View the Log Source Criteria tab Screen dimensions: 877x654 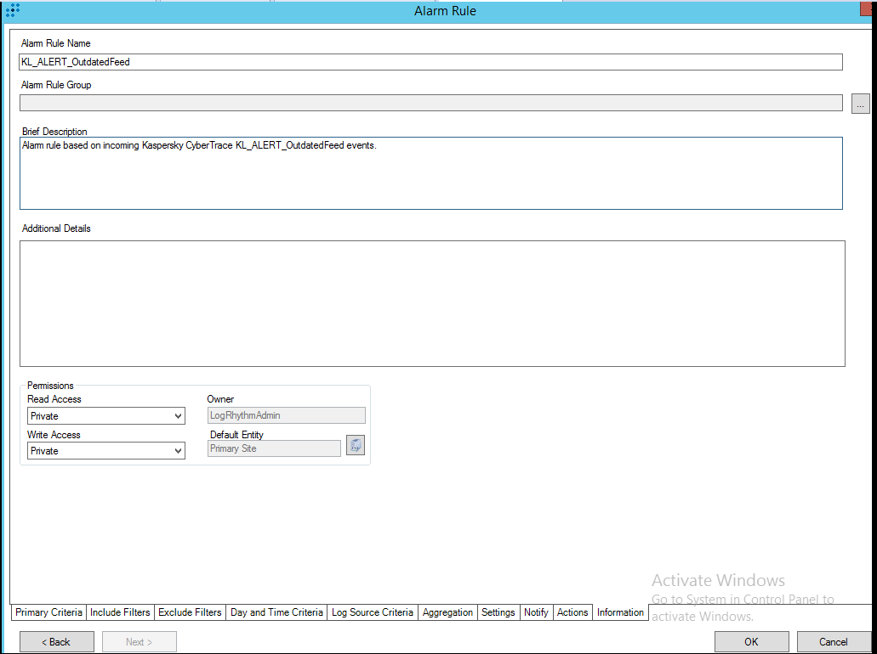(x=372, y=612)
